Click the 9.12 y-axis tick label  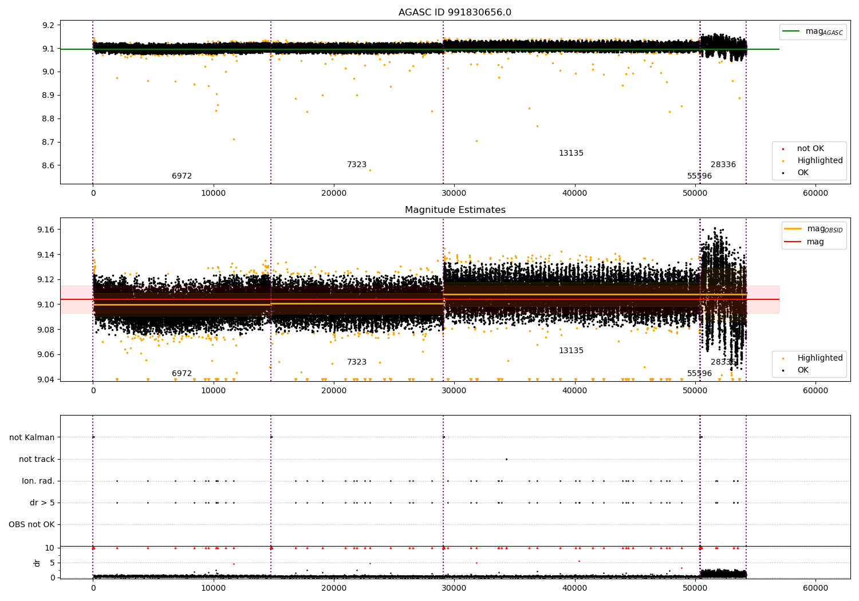click(x=46, y=280)
